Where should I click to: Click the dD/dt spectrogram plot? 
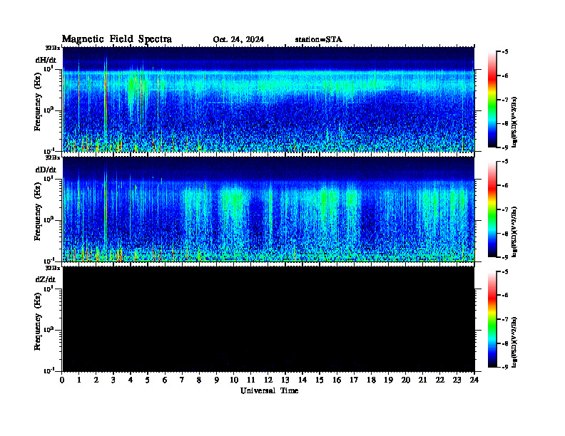[x=268, y=209]
